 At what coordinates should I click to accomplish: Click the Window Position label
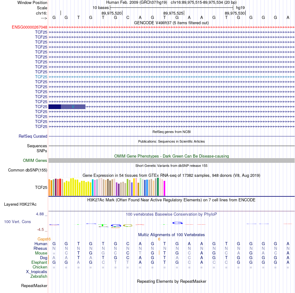32,2
